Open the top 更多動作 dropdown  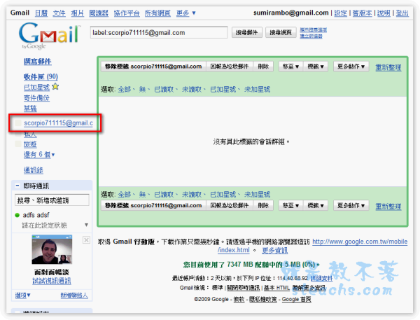[x=351, y=67]
